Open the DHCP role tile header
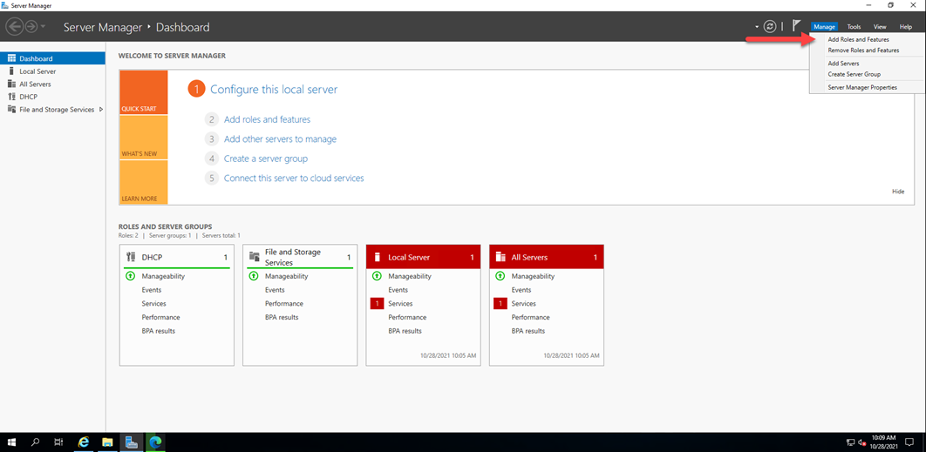926x452 pixels. click(177, 257)
